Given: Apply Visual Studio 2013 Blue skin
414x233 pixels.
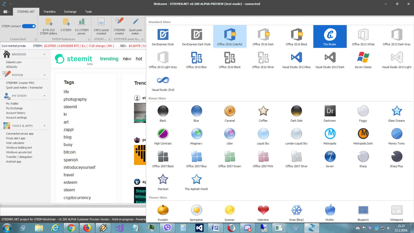Looking at the screenshot, I should [296, 60].
